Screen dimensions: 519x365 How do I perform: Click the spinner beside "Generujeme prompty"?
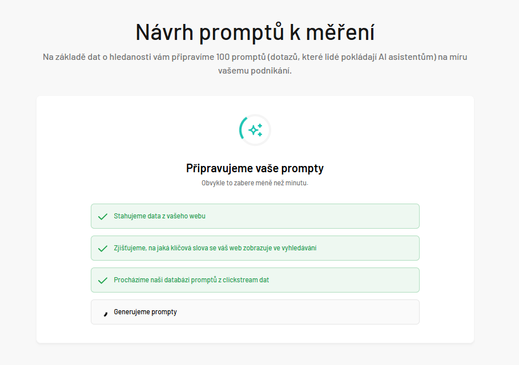tap(106, 314)
